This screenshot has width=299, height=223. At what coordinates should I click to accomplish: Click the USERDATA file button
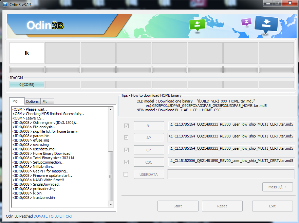(149, 174)
